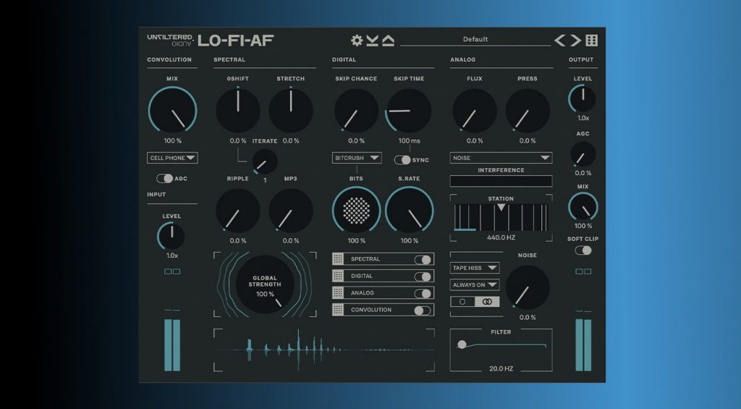Click the Stretch knob
Viewport: 741px width, 409px height.
pyautogui.click(x=291, y=111)
